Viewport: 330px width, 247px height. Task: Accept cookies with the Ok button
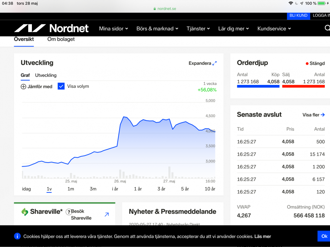point(324,236)
